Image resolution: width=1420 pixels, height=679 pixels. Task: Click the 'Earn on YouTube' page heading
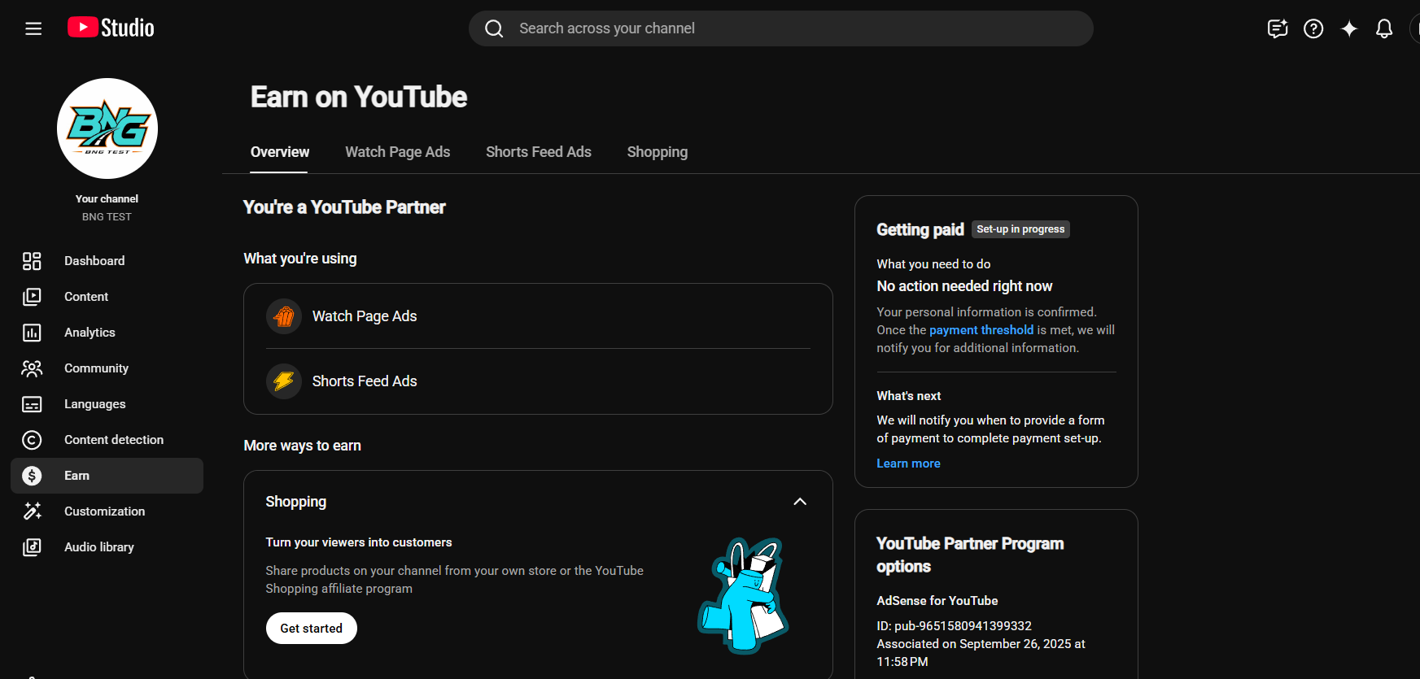[x=359, y=98]
